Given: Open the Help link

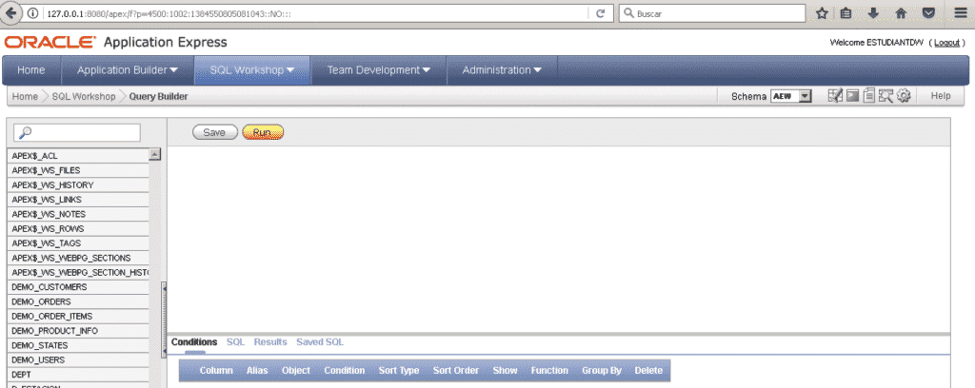Looking at the screenshot, I should (941, 96).
